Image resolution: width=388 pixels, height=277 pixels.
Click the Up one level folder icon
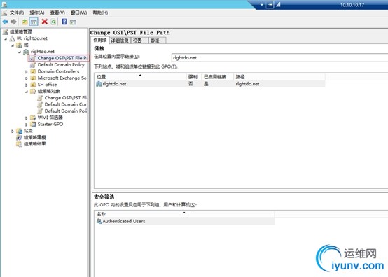click(25, 22)
